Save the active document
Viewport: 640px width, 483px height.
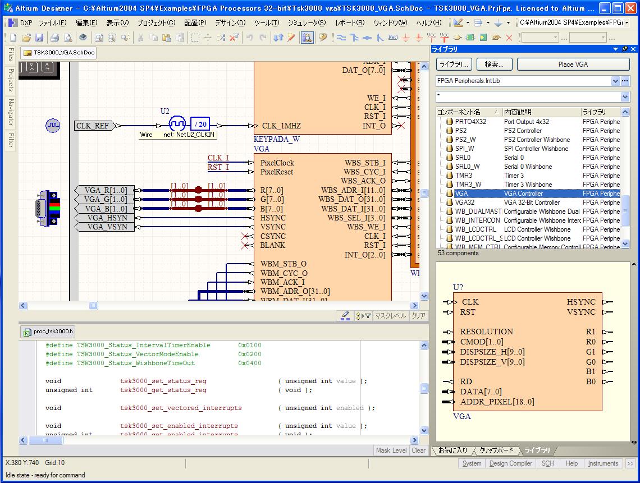coord(39,38)
